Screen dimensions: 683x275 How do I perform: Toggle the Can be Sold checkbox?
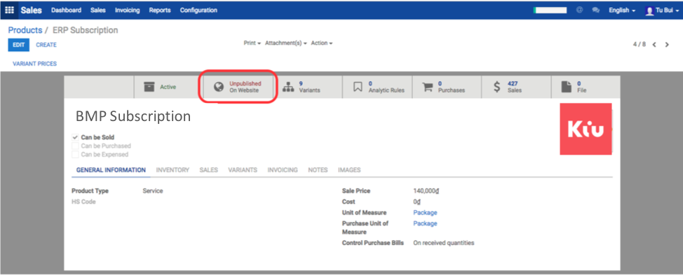pyautogui.click(x=75, y=137)
